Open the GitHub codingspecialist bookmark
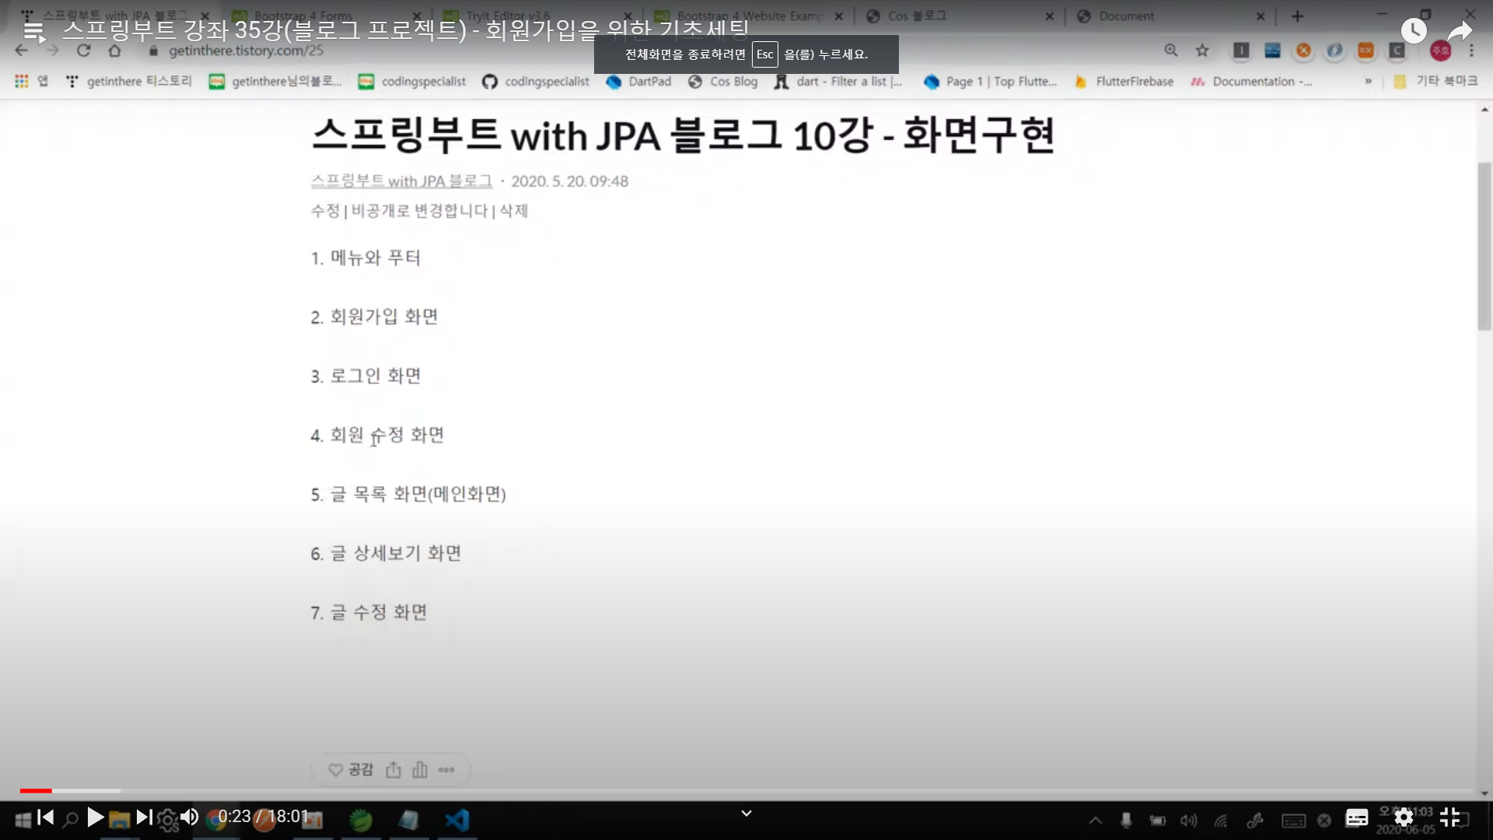The width and height of the screenshot is (1493, 840). point(536,81)
